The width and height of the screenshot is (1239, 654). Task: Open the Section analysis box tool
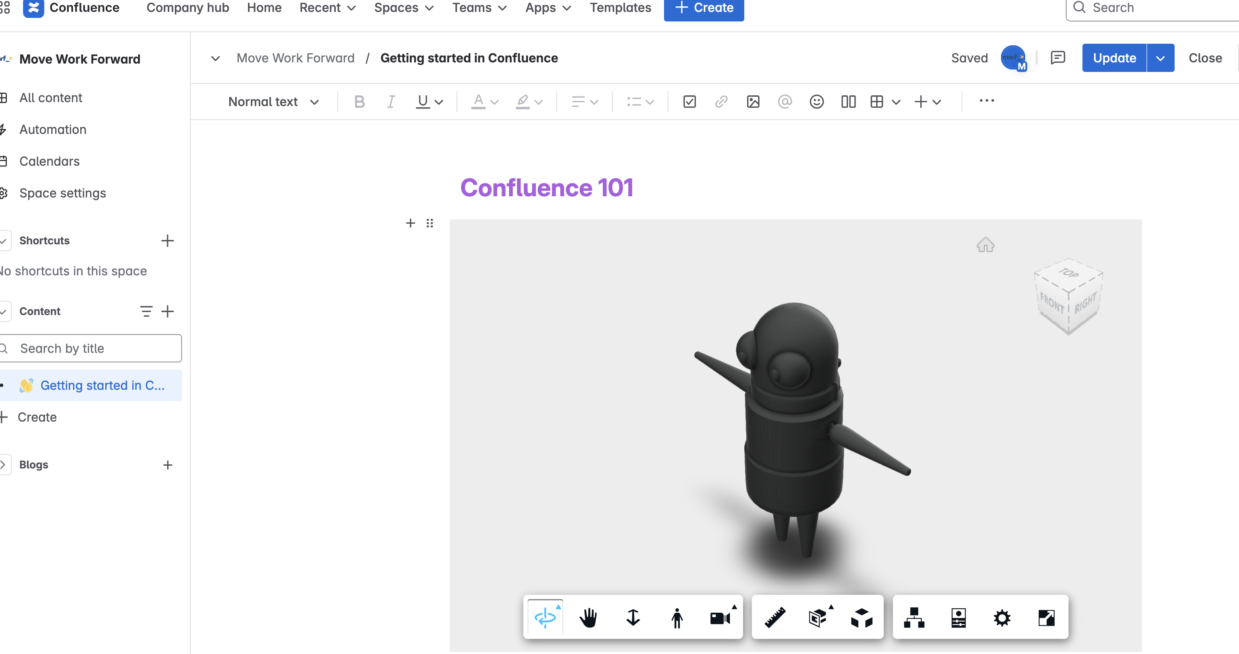[818, 617]
